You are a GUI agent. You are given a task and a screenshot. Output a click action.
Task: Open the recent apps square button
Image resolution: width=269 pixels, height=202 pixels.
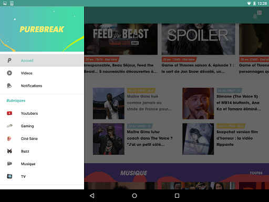177,196
